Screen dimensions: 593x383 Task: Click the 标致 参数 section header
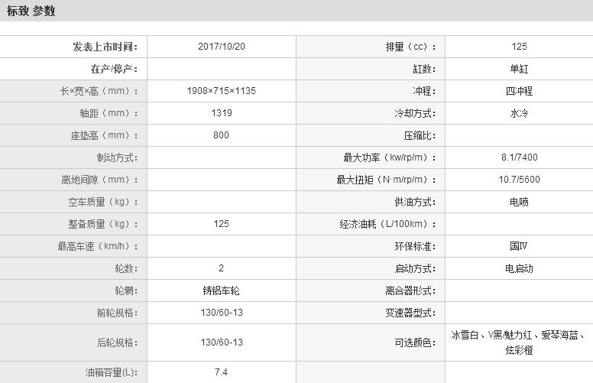(31, 11)
